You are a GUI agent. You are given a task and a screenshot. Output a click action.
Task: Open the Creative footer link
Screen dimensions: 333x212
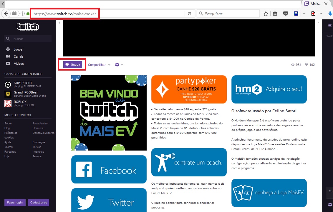point(38,128)
